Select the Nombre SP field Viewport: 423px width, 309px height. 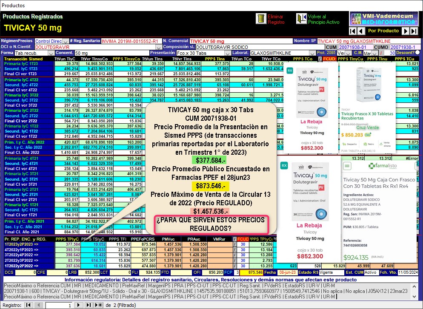[x=369, y=41]
